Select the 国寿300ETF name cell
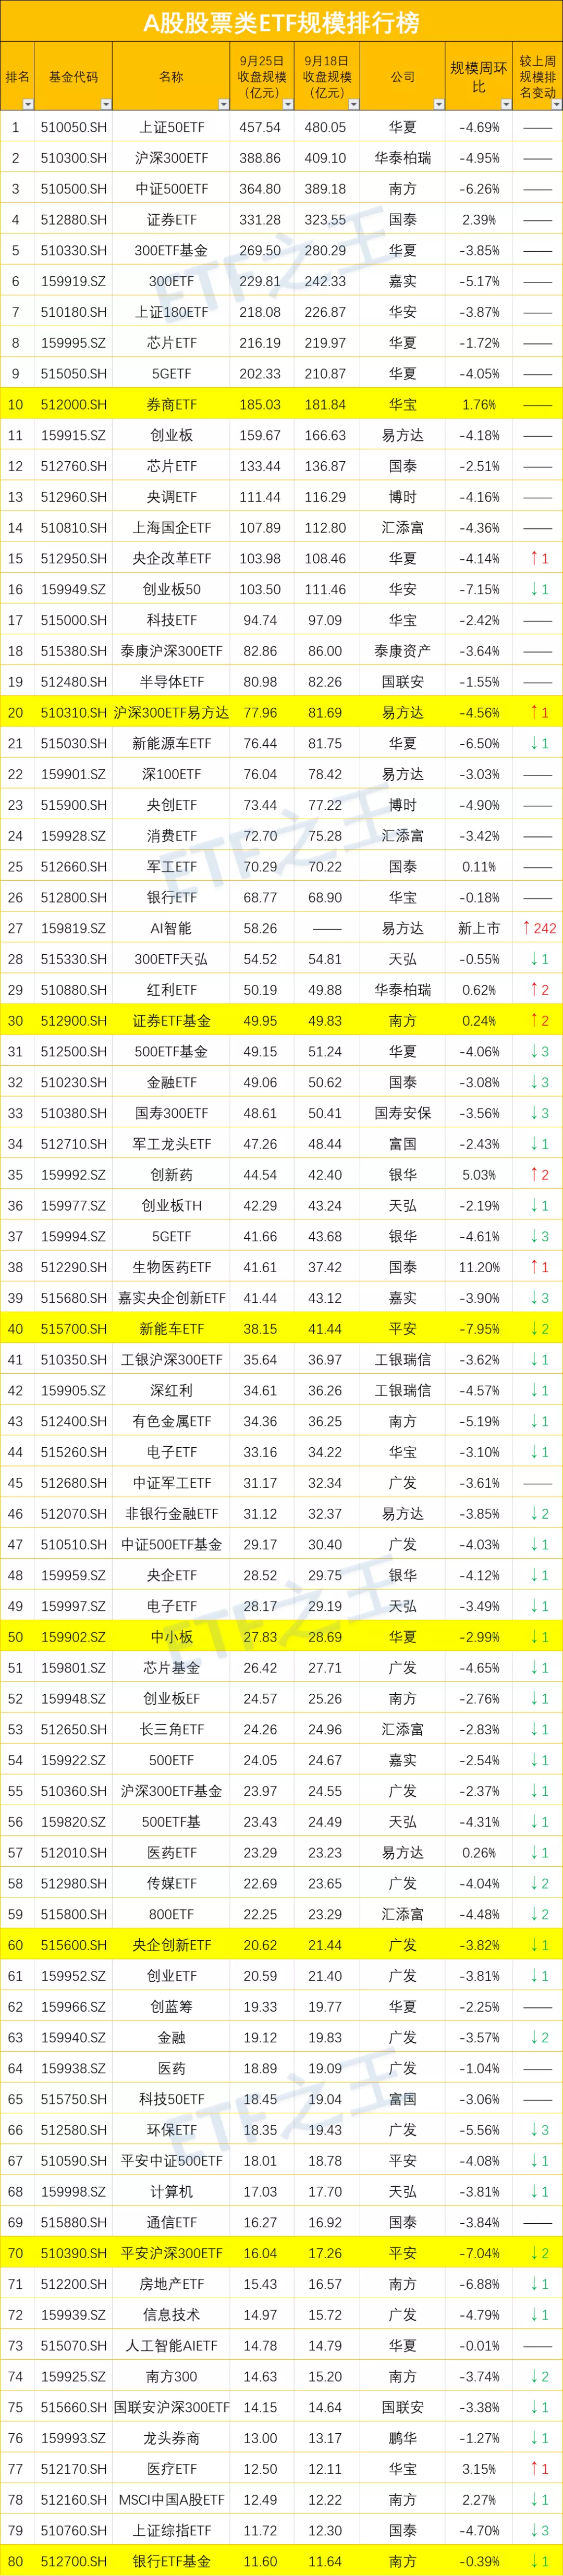This screenshot has width=563, height=2576. point(171,1113)
